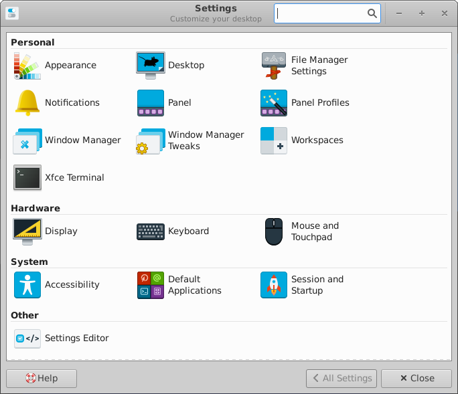This screenshot has width=458, height=394.
Task: Open the Display ruler monitor icon
Action: pyautogui.click(x=27, y=231)
